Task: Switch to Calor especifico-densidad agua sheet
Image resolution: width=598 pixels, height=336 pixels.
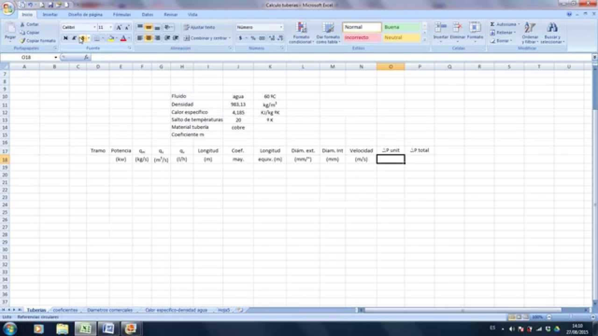Action: [176, 310]
